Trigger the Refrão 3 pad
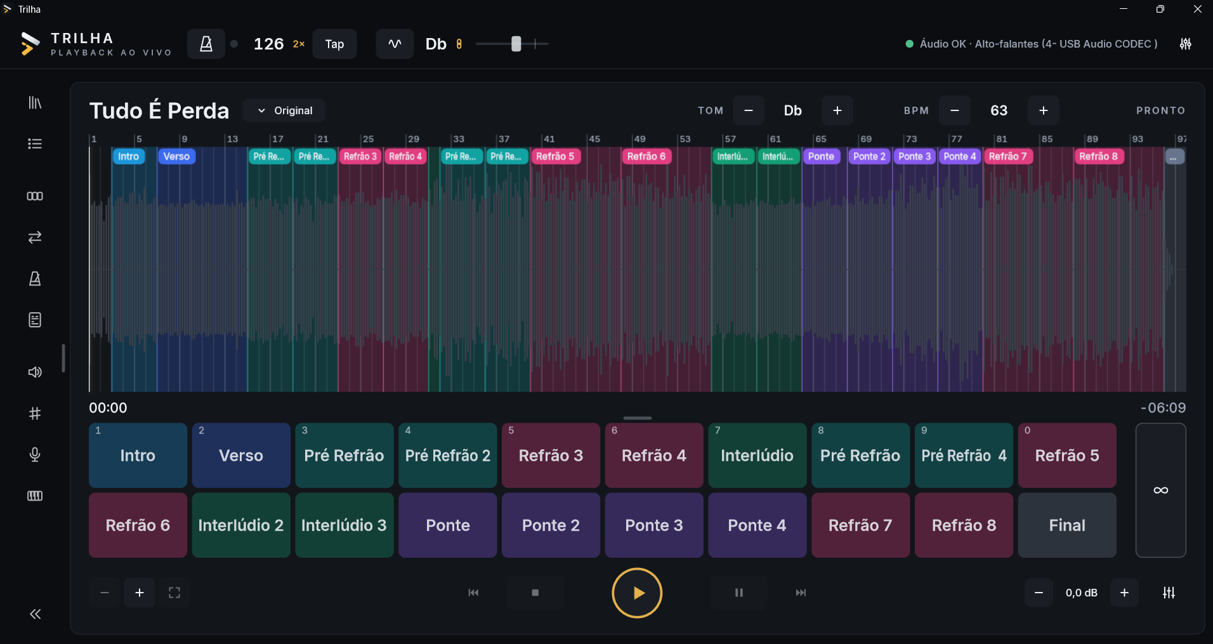 point(551,456)
